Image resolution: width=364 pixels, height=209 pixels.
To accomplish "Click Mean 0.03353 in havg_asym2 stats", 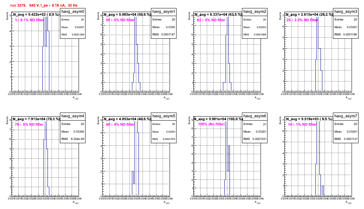I will [x=255, y=27].
